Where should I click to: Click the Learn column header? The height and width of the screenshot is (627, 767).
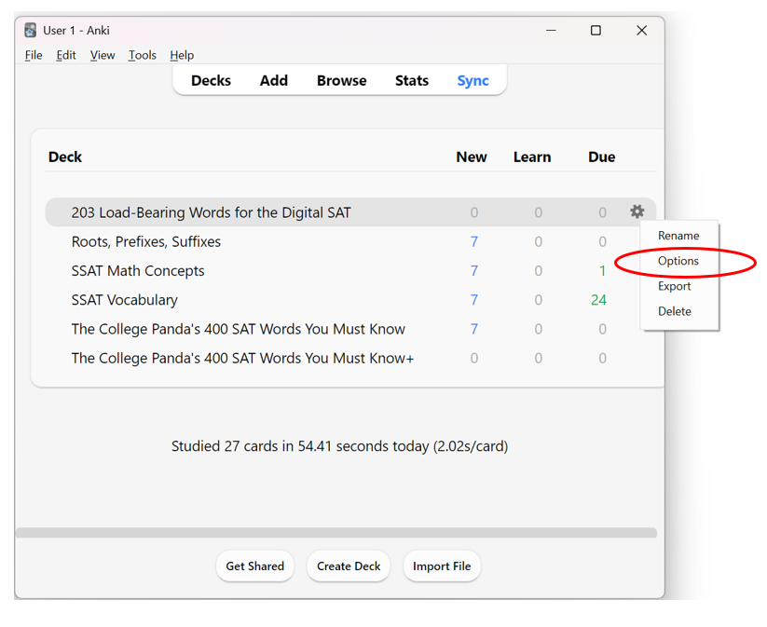click(x=532, y=157)
